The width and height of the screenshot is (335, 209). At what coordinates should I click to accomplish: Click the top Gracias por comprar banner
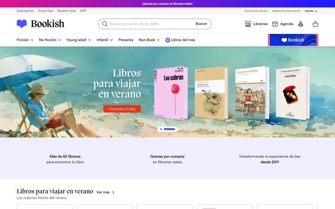167,4
